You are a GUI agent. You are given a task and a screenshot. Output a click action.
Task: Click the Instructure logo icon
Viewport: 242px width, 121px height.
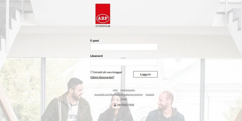[x=115, y=105]
